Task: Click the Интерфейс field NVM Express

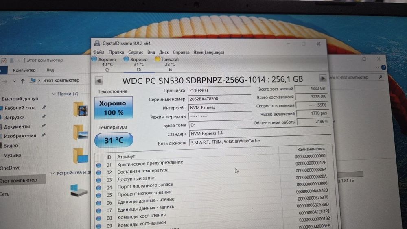Action: tap(220, 107)
